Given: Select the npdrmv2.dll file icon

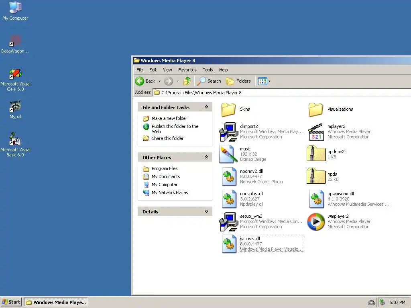Looking at the screenshot, I should (x=229, y=176).
